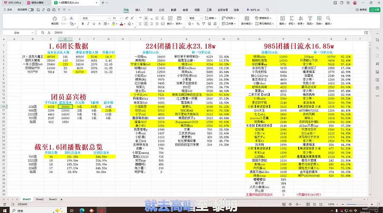Click the Wrap Text (换行) icon
This screenshot has width=383, height=213.
(x=170, y=19)
